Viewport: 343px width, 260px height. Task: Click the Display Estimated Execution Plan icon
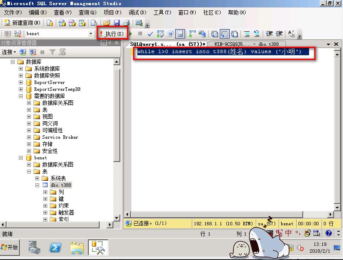coord(160,34)
